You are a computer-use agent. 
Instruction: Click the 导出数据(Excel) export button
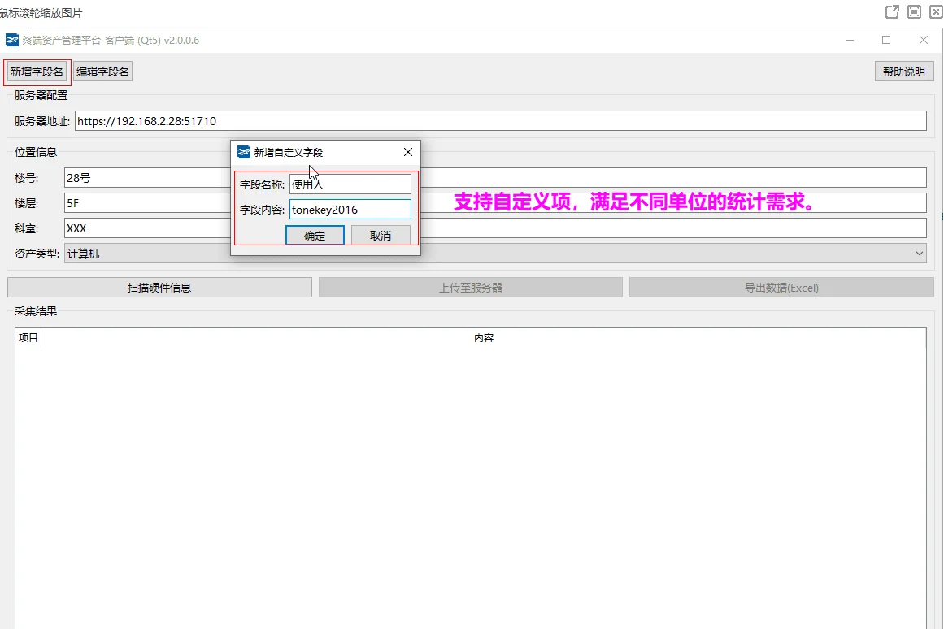pos(781,287)
